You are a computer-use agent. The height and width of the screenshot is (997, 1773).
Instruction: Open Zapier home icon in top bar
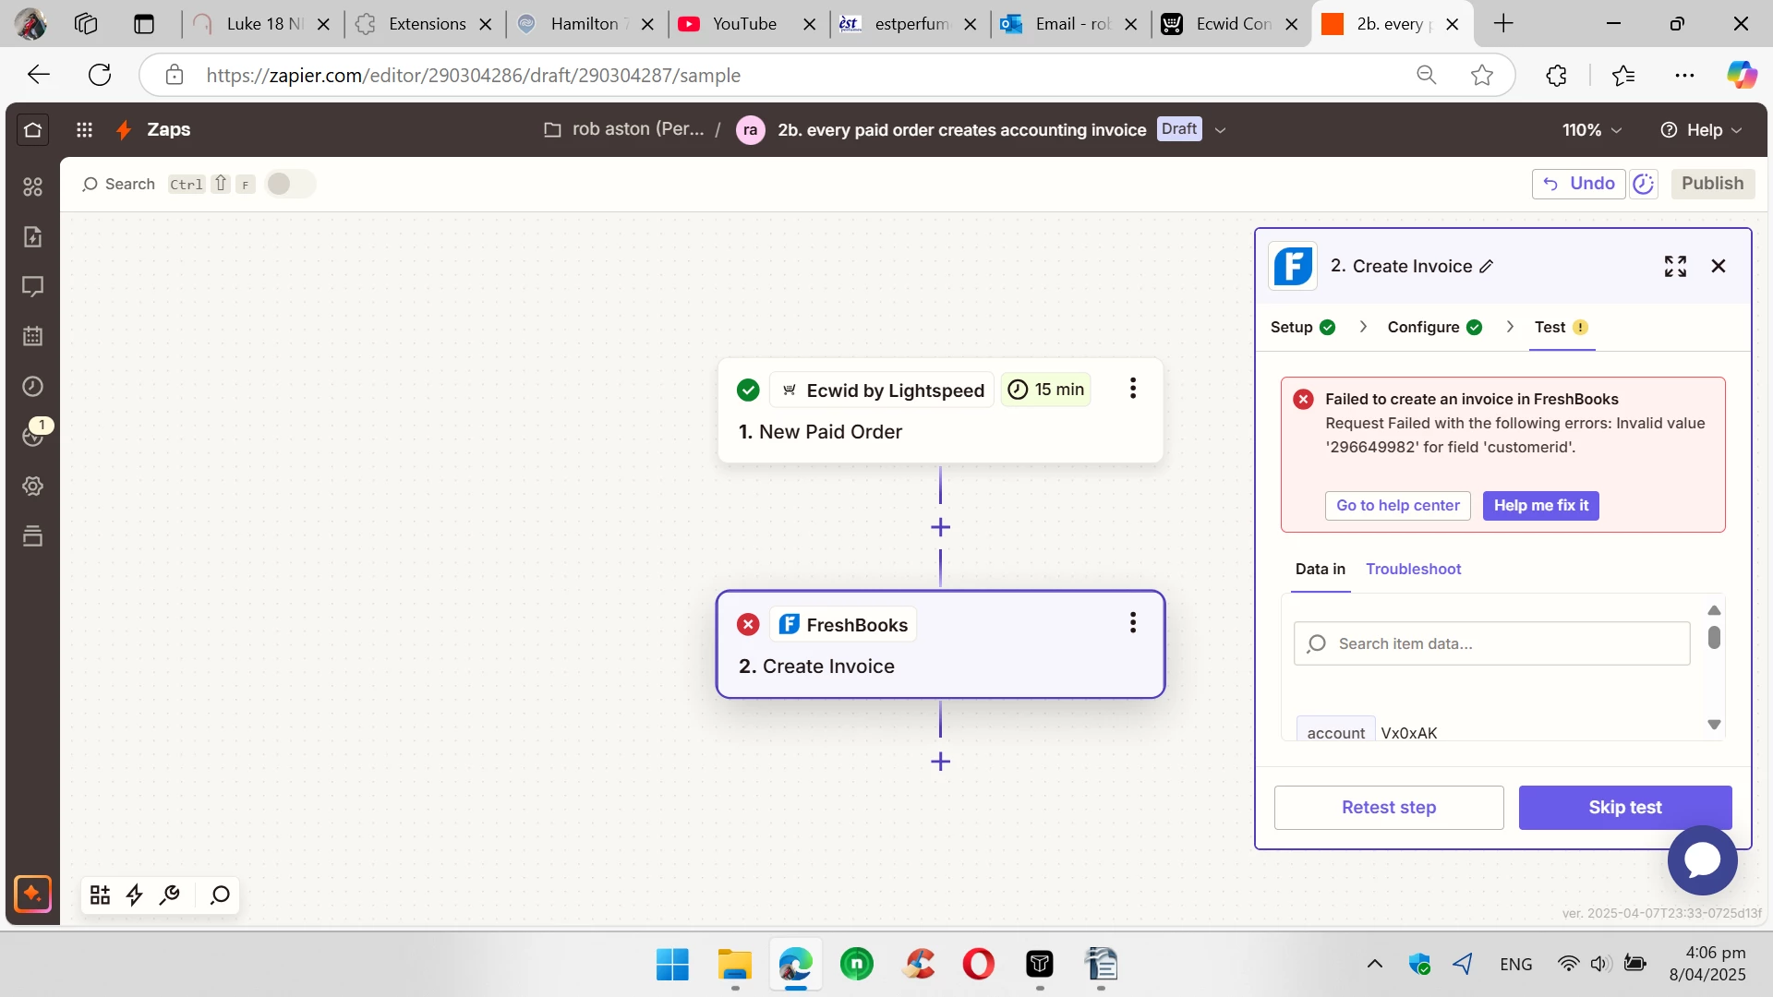33,130
